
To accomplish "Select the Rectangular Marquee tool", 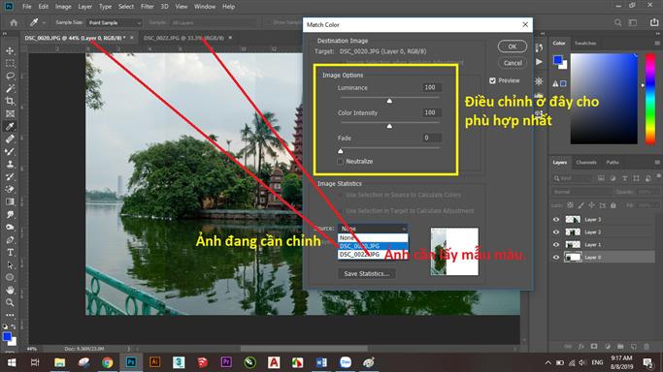I will click(10, 63).
